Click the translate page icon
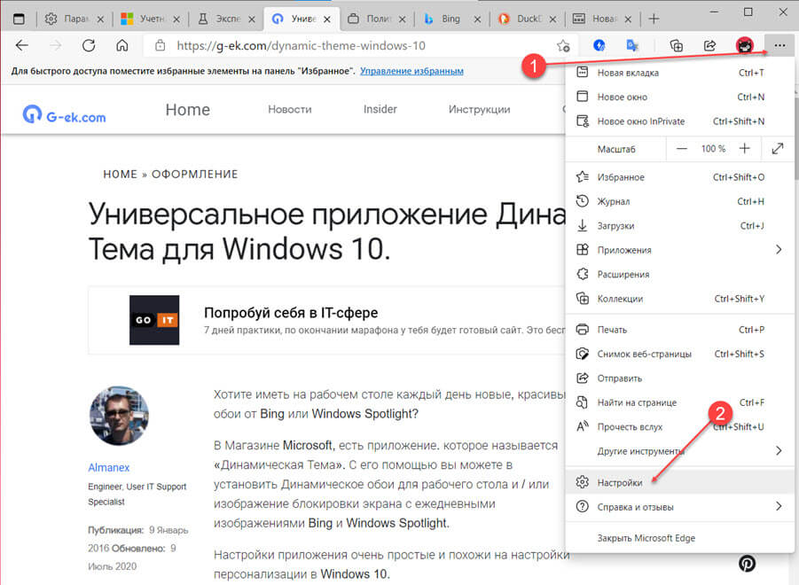Image resolution: width=799 pixels, height=585 pixels. 632,46
